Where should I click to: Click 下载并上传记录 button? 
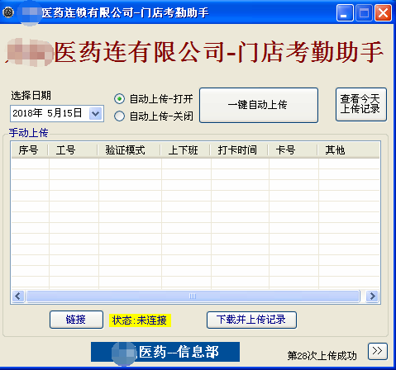(251, 320)
